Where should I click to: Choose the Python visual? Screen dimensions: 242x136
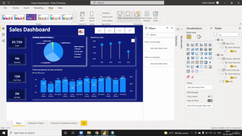[x=188, y=67]
